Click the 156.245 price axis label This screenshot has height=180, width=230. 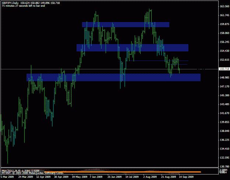pos(224,42)
